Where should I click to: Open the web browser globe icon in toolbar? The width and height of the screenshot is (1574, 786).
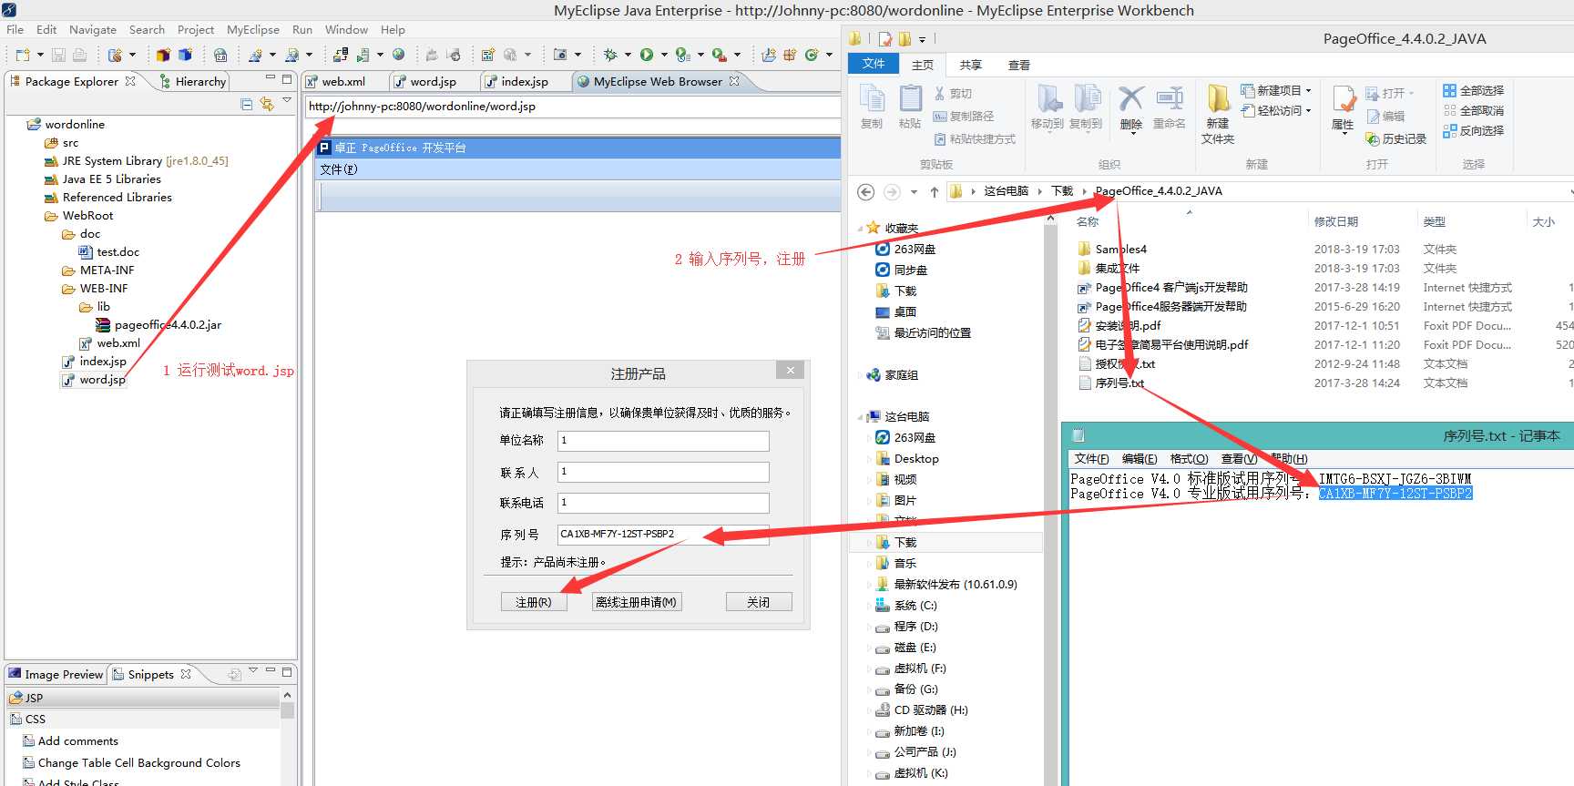pos(399,55)
